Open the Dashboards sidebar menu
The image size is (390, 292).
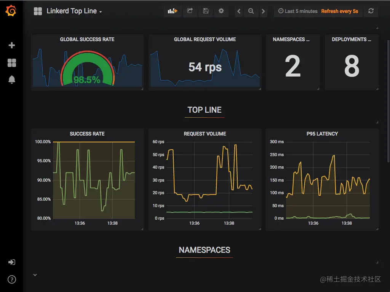coord(11,62)
